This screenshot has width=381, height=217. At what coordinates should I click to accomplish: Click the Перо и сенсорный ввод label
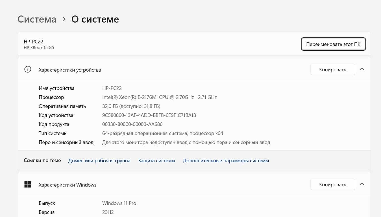66,142
